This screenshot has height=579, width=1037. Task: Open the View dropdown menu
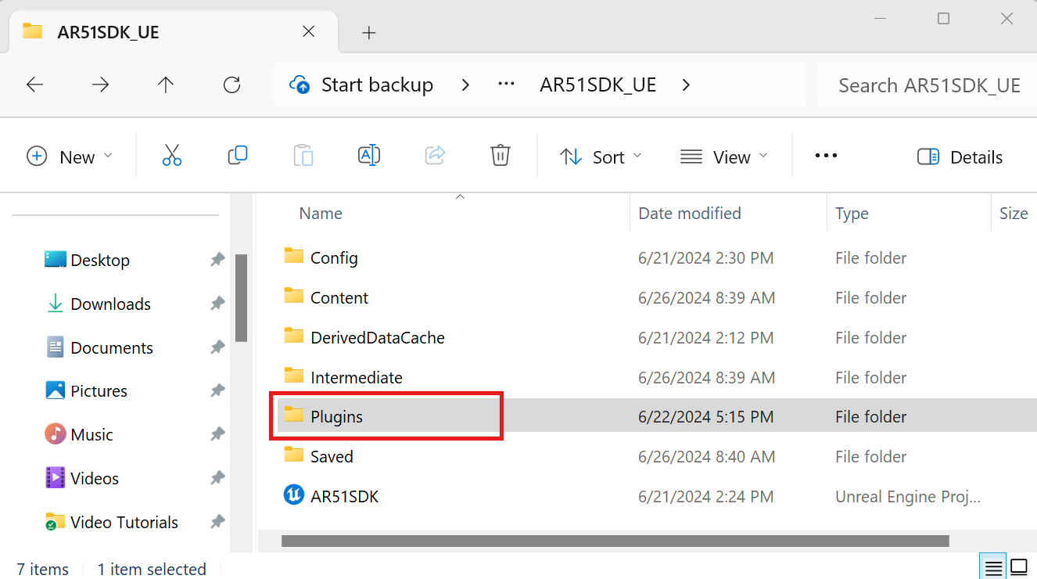[723, 156]
